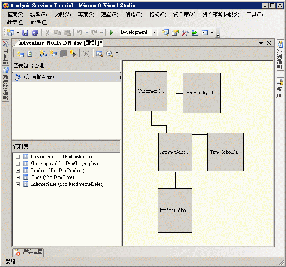Open toolbar options overflow arrow
This screenshot has width=286, height=267.
click(x=218, y=35)
